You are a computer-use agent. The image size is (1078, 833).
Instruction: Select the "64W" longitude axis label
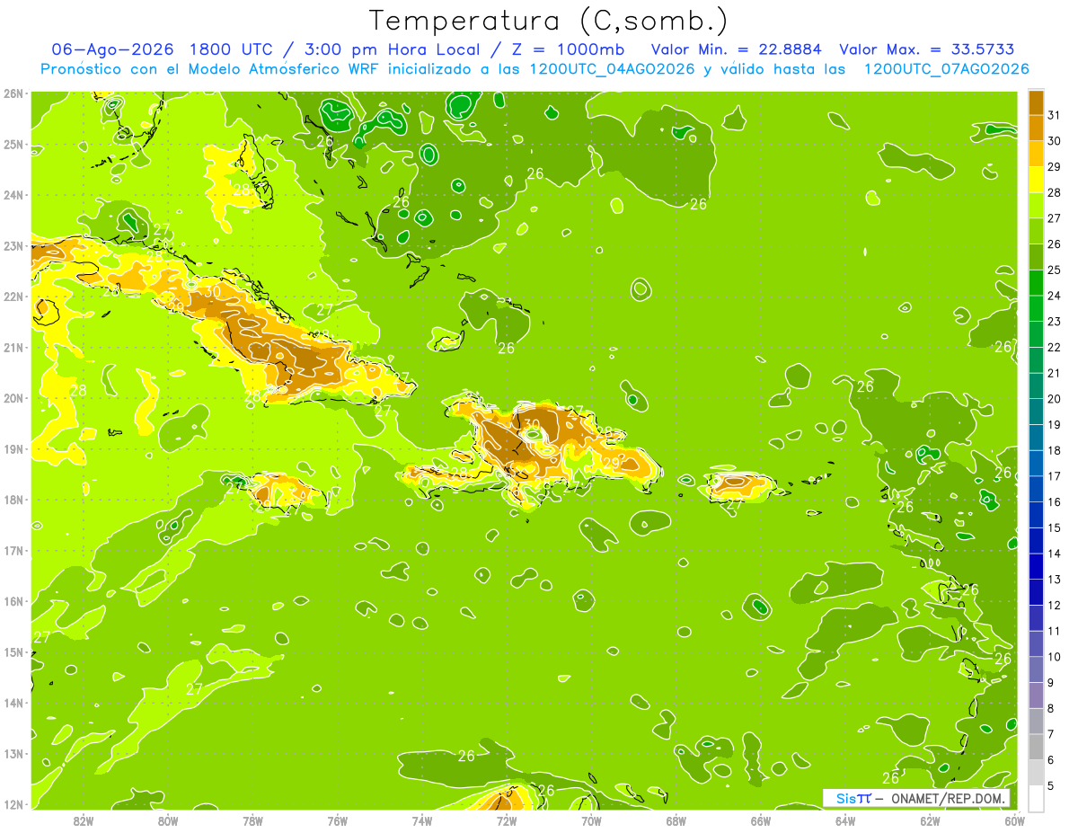pyautogui.click(x=844, y=820)
